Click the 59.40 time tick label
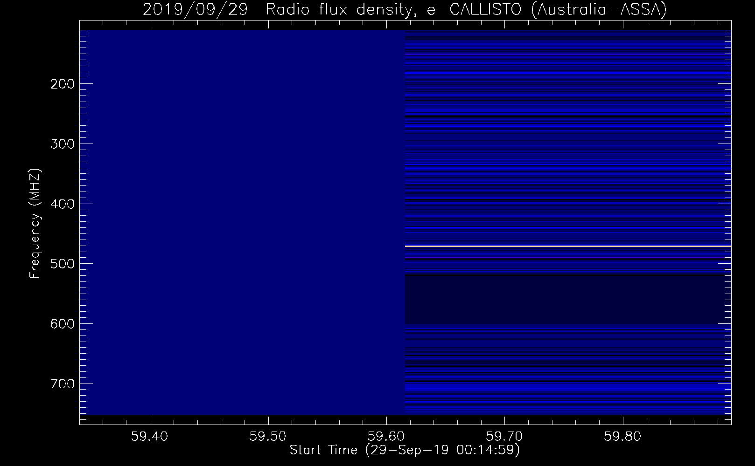Screen dimensions: 755x466 (x=149, y=436)
